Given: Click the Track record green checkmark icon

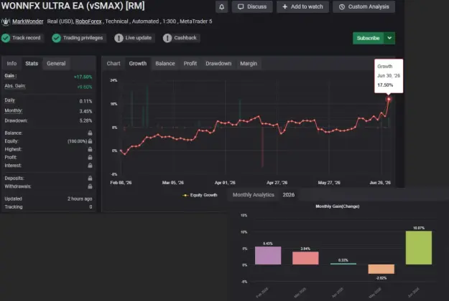Looking at the screenshot, I should coord(6,38).
